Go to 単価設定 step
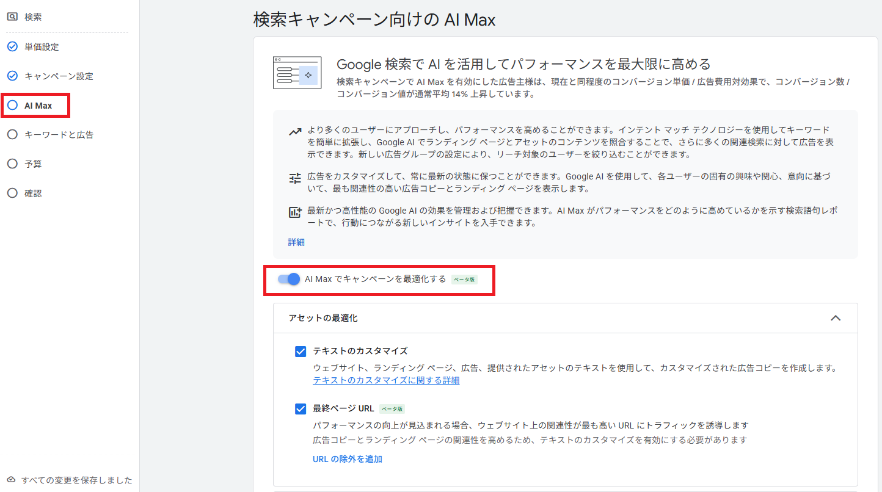 pyautogui.click(x=42, y=46)
